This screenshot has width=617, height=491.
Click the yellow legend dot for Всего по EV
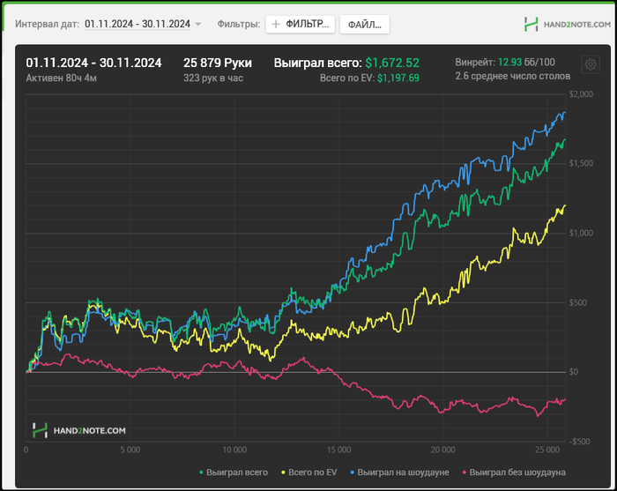[283, 472]
